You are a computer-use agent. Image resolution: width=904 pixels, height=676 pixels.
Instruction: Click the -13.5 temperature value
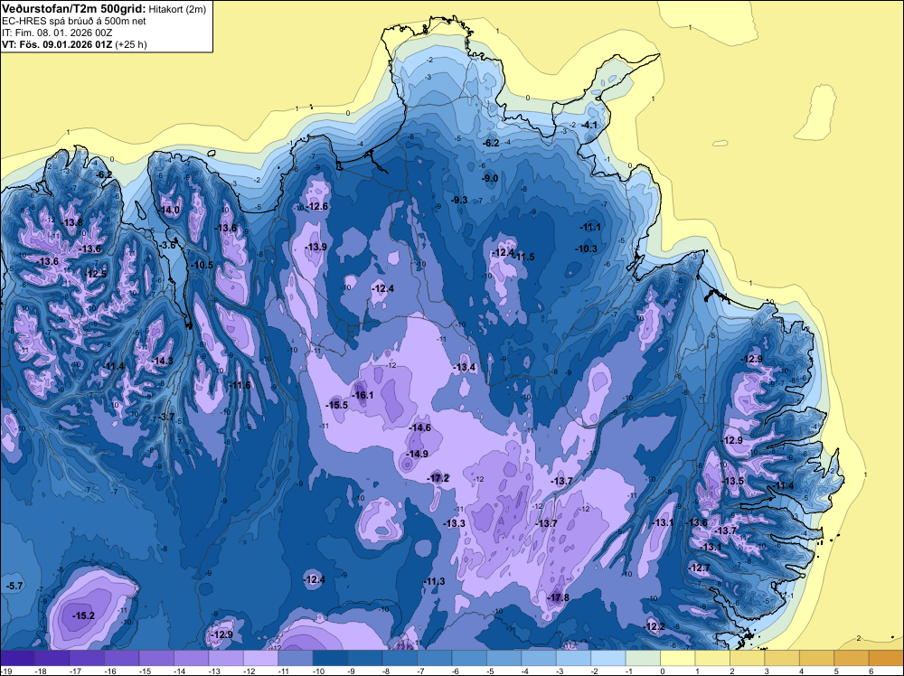point(733,481)
